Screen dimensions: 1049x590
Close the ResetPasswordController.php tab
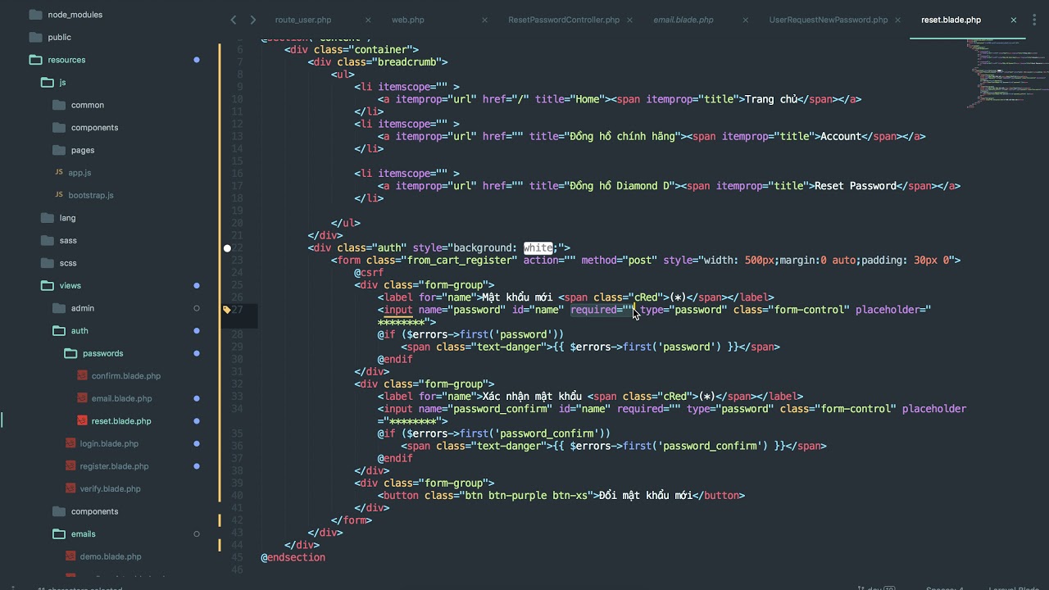(x=629, y=20)
